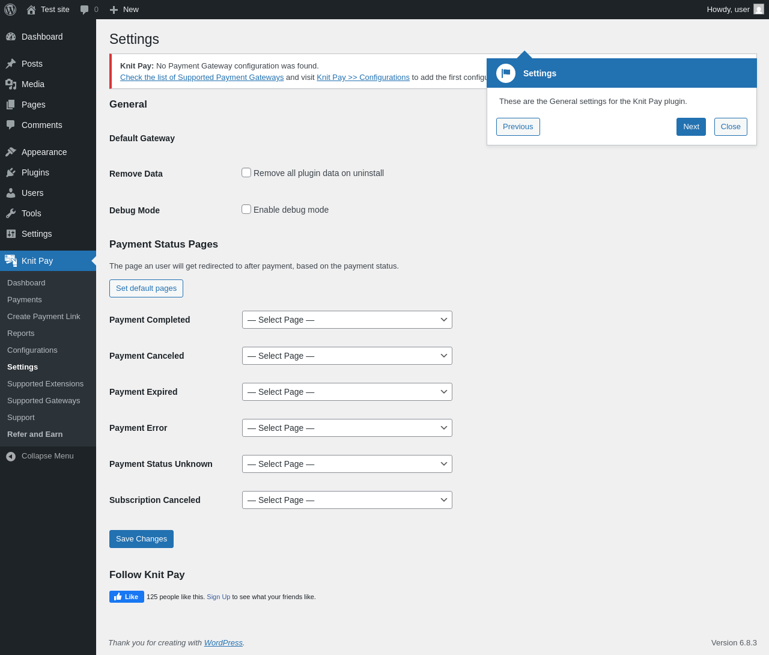
Task: Click the plus icon beside New
Action: click(x=114, y=10)
